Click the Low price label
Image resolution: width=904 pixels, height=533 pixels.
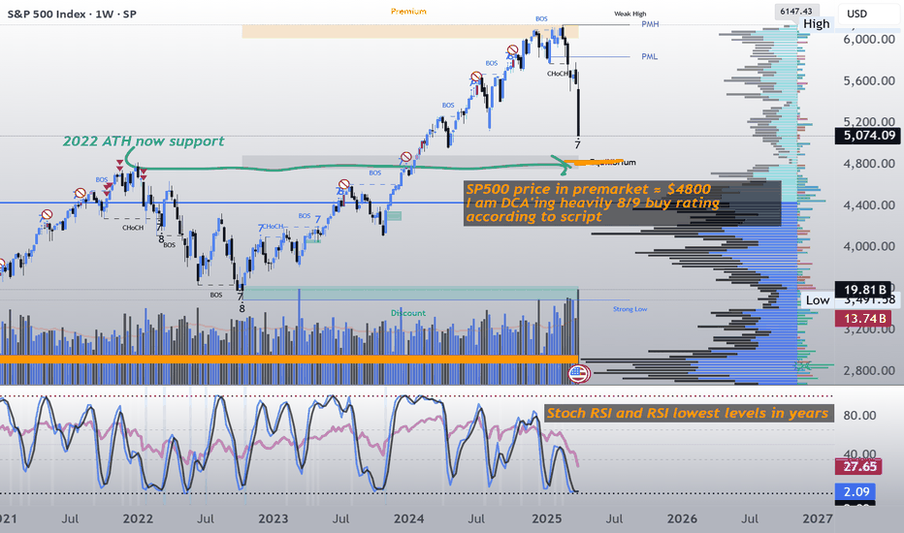tap(818, 300)
